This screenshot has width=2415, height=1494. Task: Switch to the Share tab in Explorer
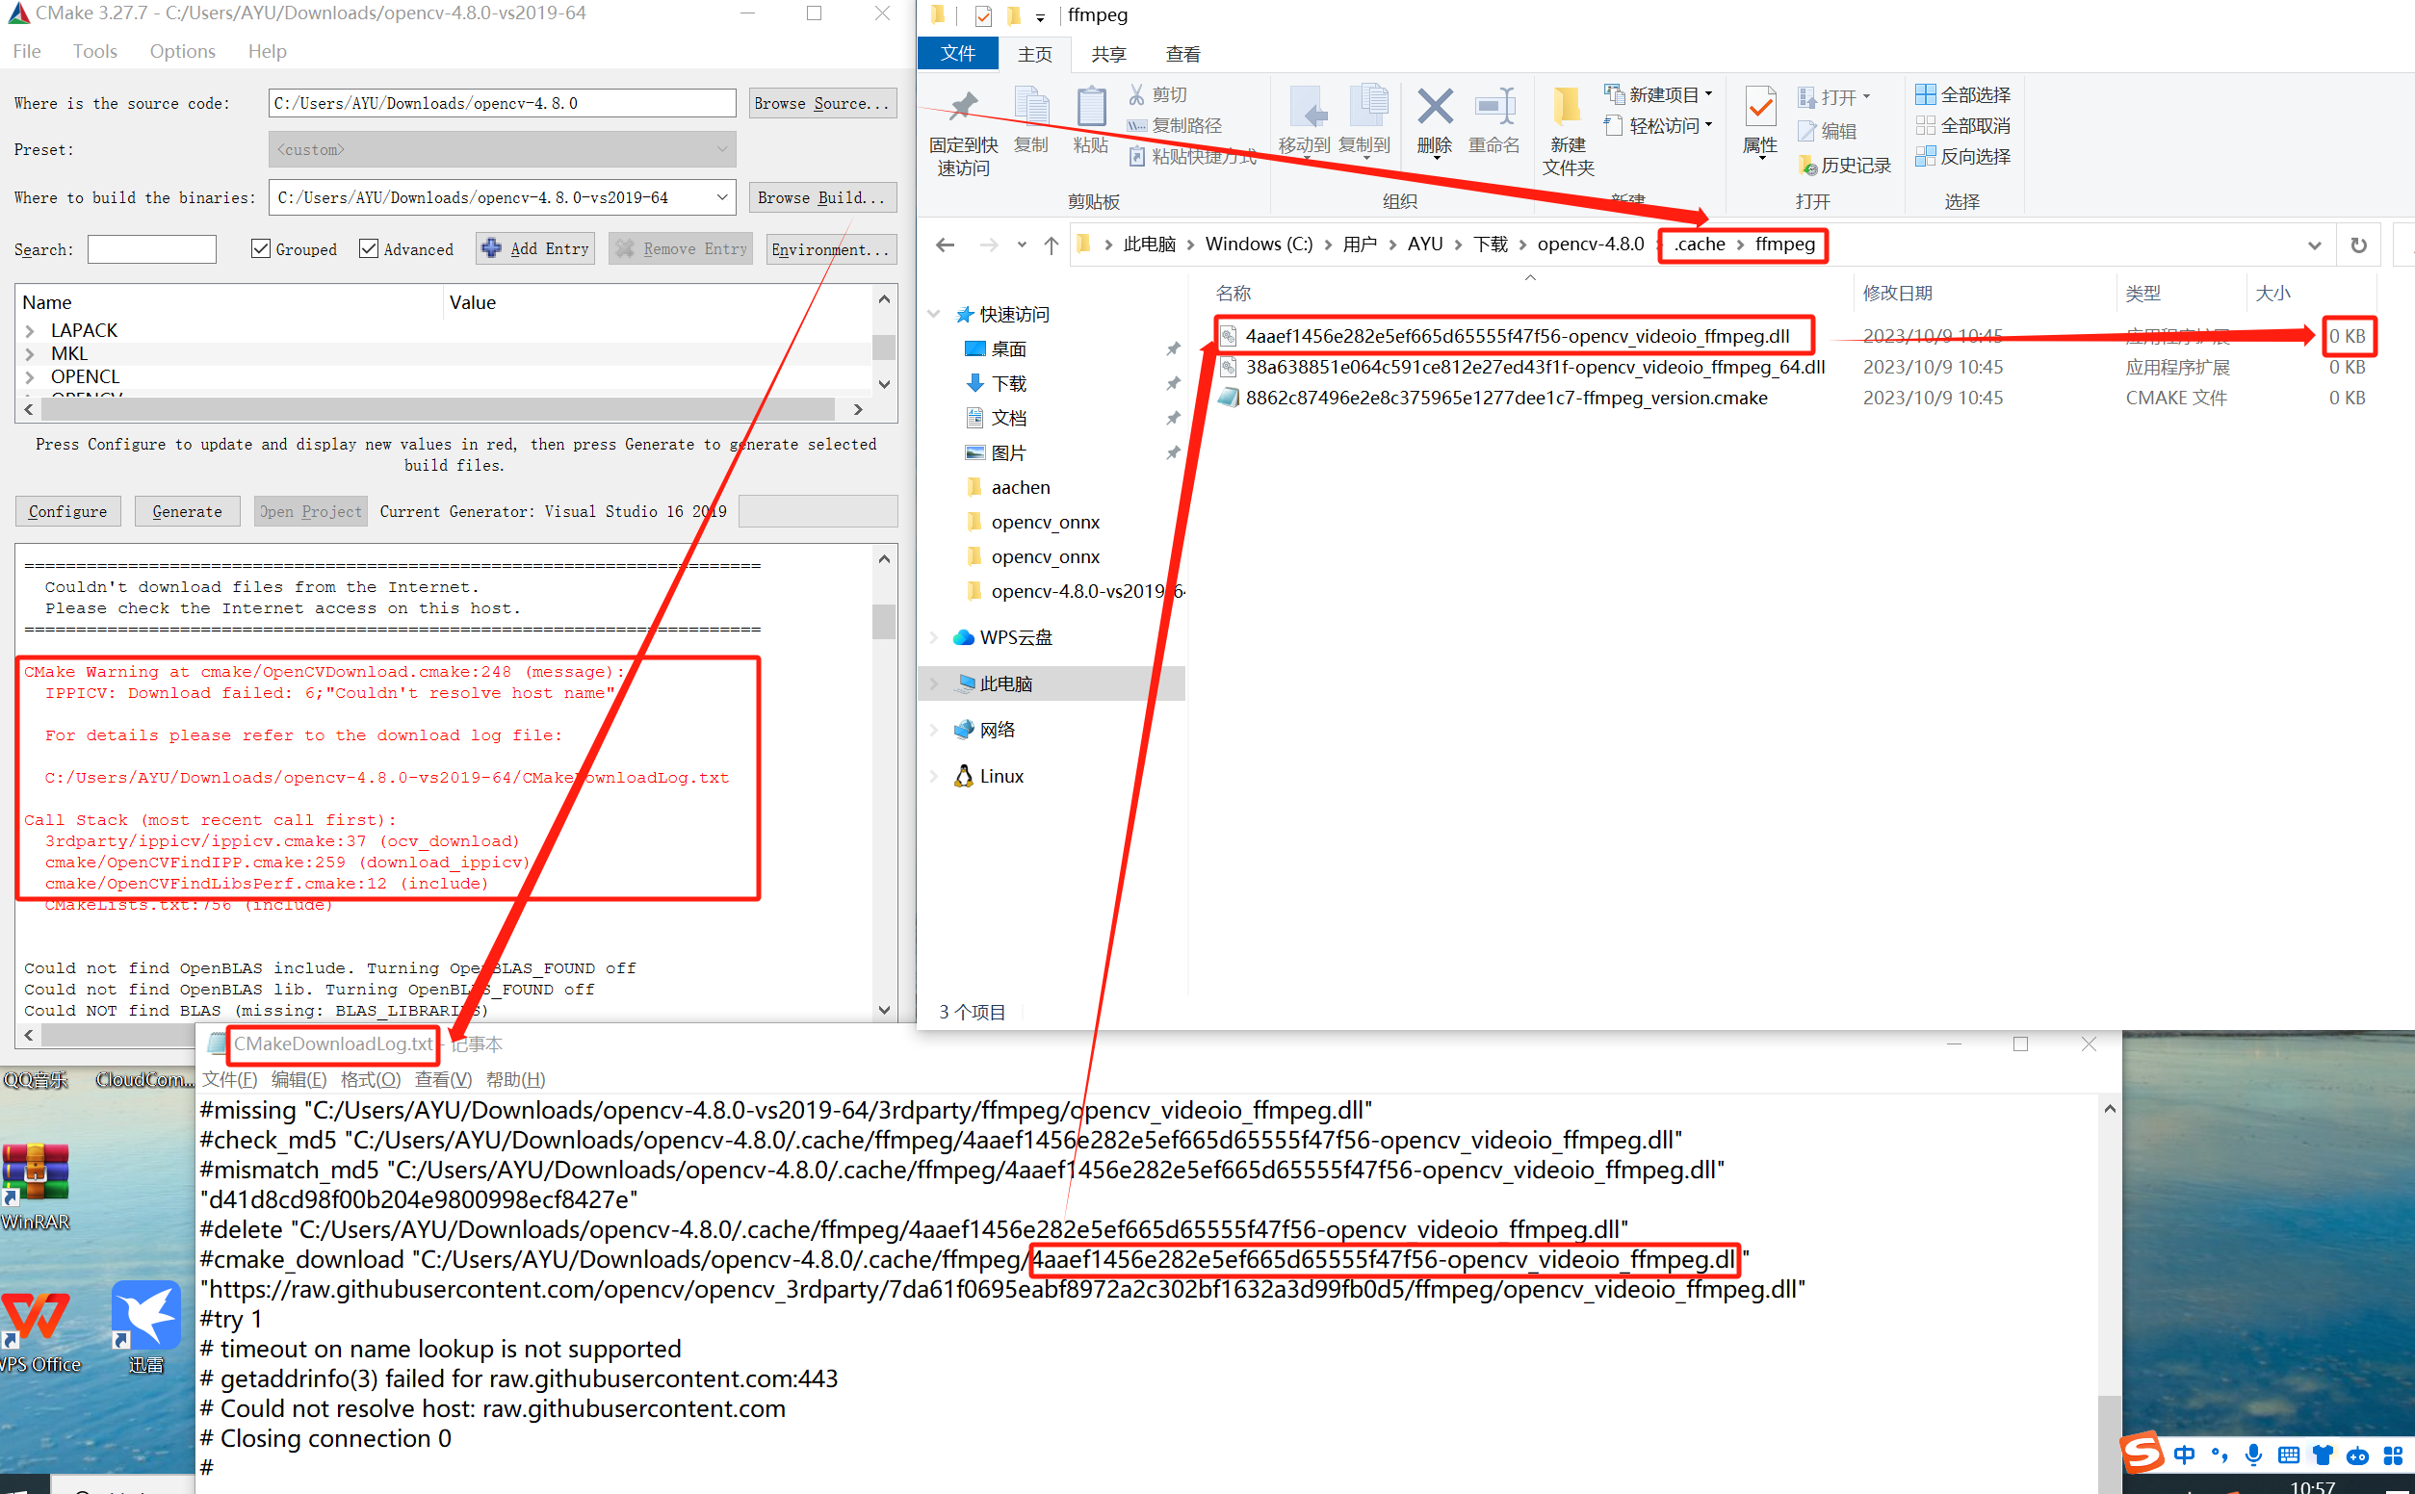coord(1108,54)
